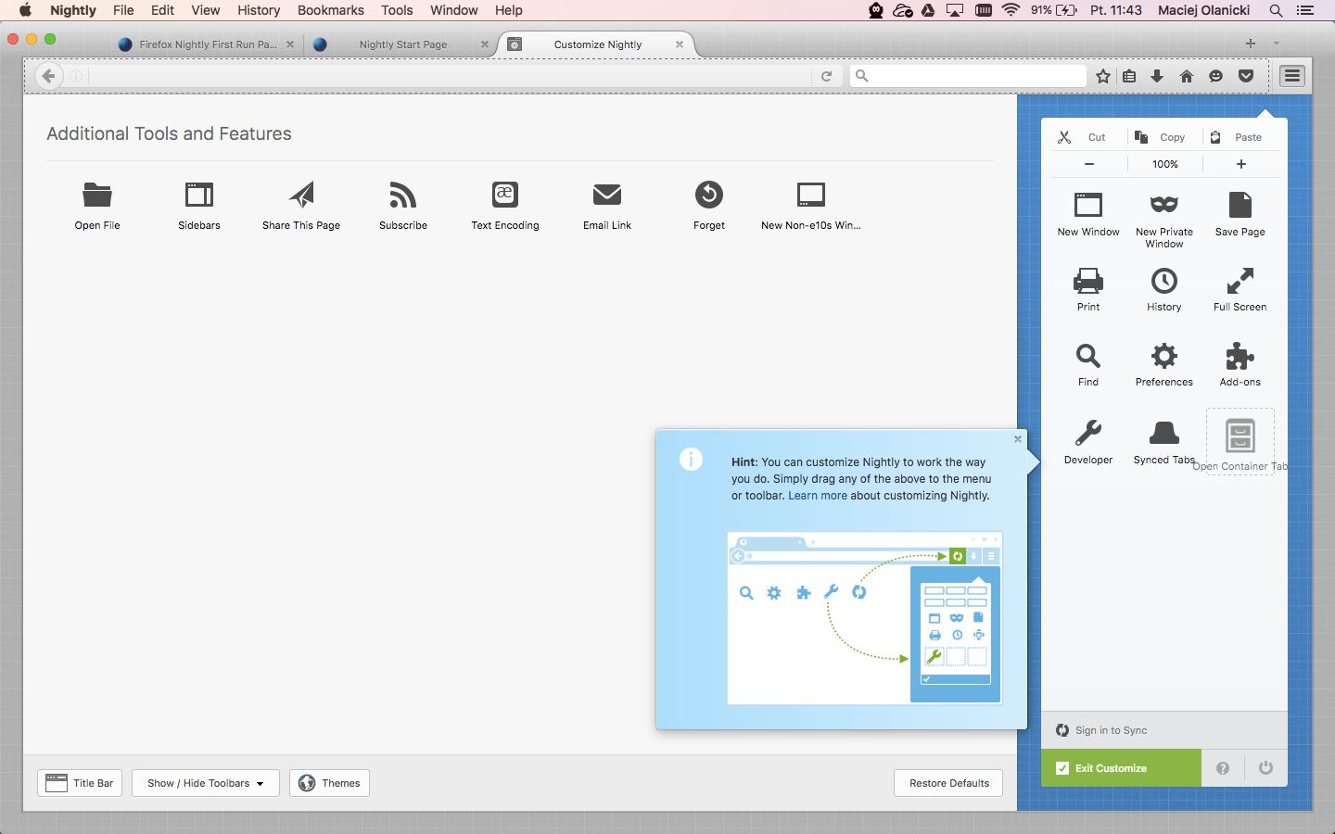Viewport: 1335px width, 834px height.
Task: Click the help question mark icon
Action: coord(1223,768)
